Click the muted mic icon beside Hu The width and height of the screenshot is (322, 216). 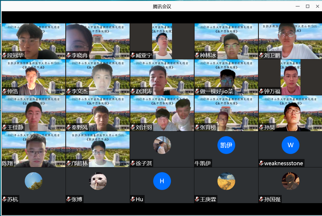133,199
